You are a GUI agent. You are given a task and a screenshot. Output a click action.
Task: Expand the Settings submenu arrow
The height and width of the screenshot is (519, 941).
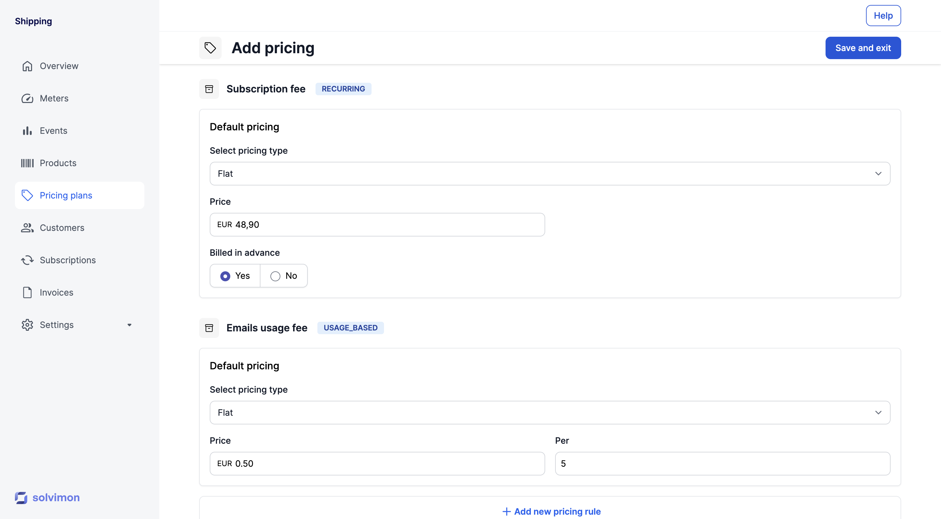pos(129,325)
